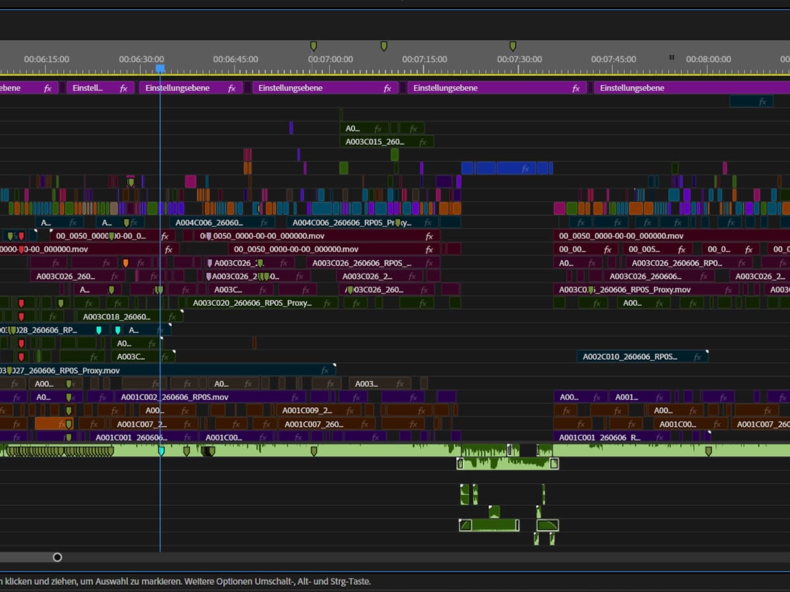Select the middle of the three ruler markers
790x592 pixels.
click(384, 46)
